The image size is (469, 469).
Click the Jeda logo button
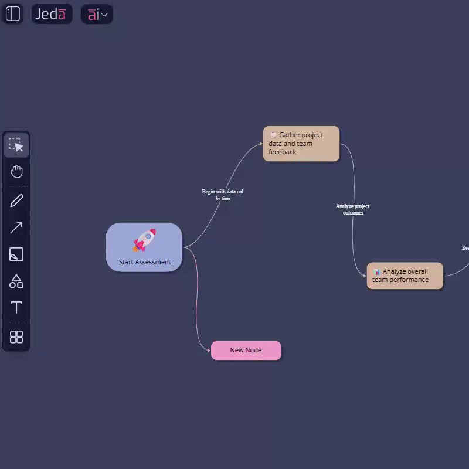51,14
